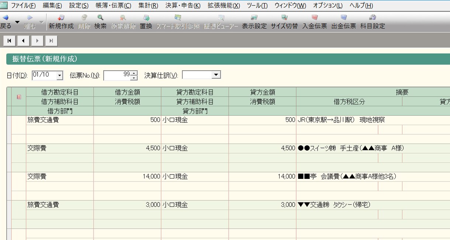Open the ツール(T) menu
Image resolution: width=450 pixels, height=240 pixels.
click(x=257, y=6)
